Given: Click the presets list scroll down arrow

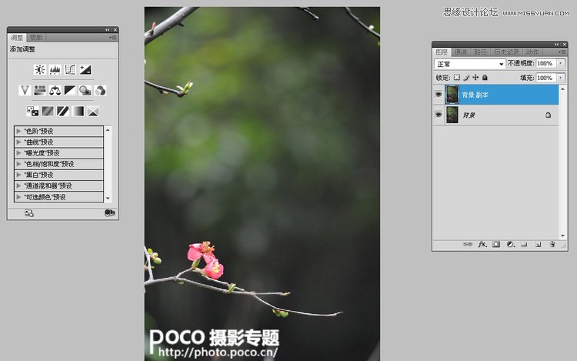Looking at the screenshot, I should pos(108,199).
